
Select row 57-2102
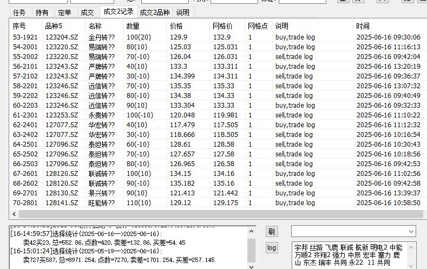[x=218, y=76]
